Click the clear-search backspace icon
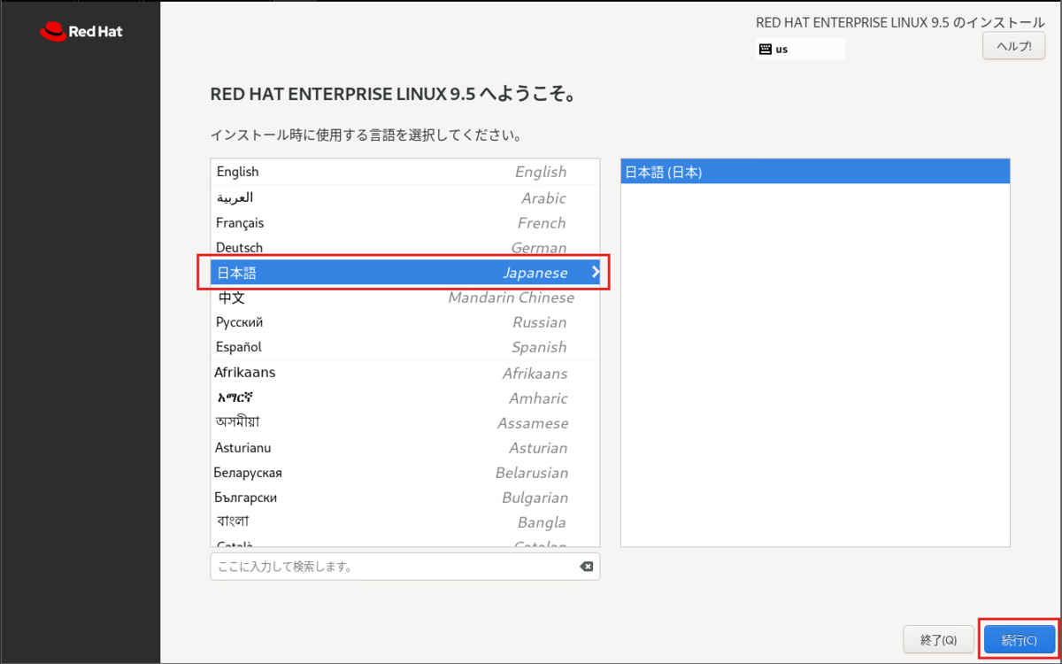 [x=586, y=567]
